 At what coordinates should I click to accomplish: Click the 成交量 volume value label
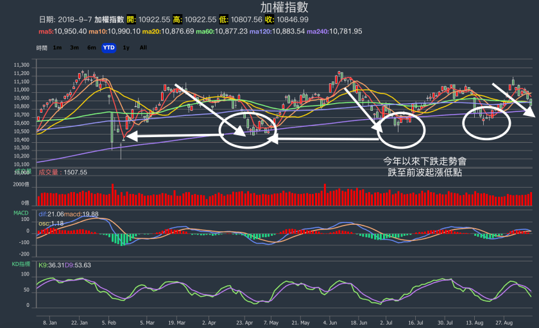63,172
